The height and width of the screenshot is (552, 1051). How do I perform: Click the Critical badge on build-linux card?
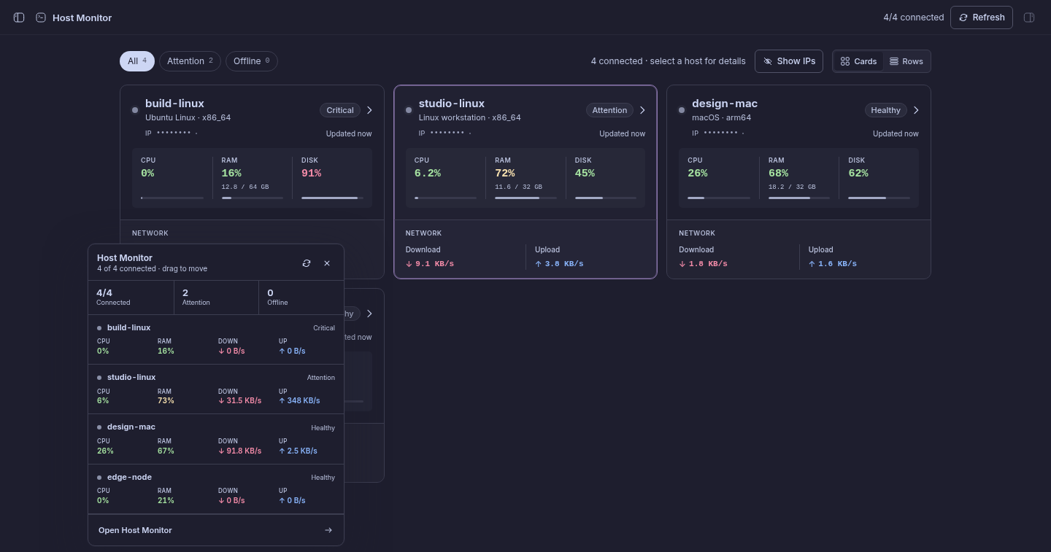340,110
